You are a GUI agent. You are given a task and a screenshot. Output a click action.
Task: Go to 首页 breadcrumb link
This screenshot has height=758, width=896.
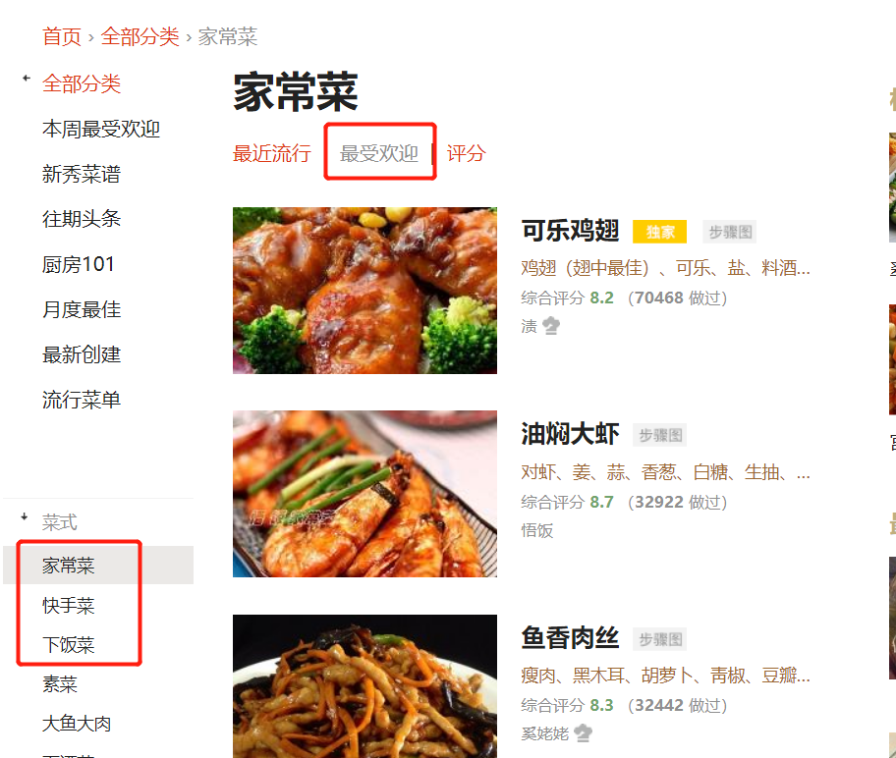click(x=62, y=36)
